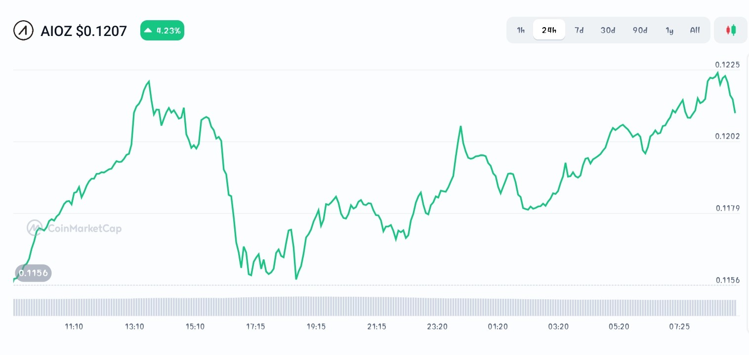
Task: Click the 07:25 time axis label
Action: [679, 326]
